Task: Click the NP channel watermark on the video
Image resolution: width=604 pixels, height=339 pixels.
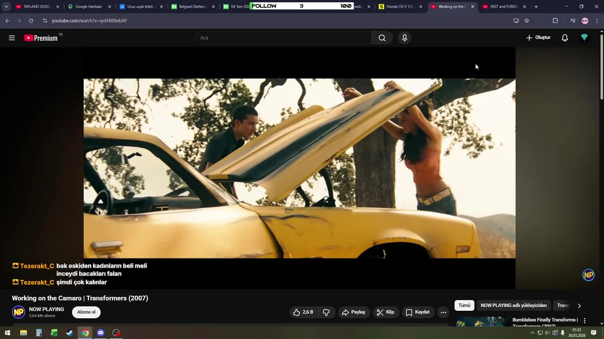Action: (588, 275)
